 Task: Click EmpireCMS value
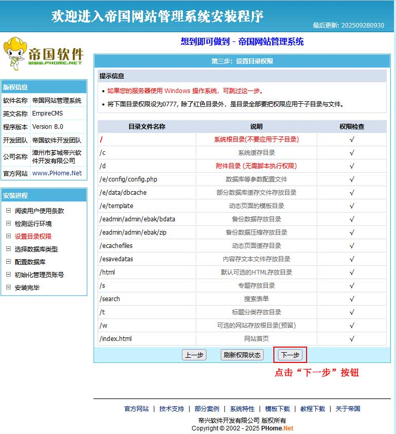coord(48,113)
